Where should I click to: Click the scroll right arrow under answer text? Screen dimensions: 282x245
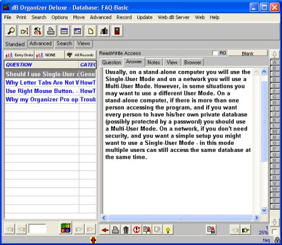(x=256, y=218)
